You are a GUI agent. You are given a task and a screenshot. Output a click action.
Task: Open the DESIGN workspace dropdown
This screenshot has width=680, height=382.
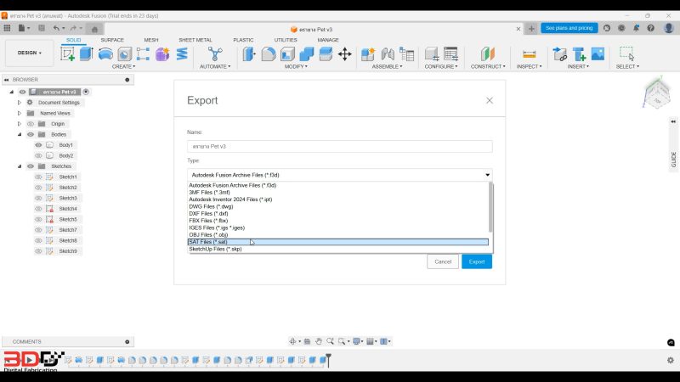[x=30, y=53]
